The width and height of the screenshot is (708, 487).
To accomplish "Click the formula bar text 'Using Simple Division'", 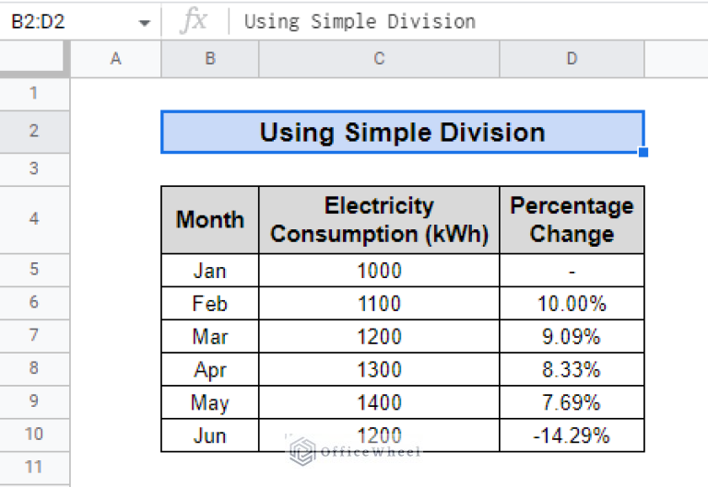I will pyautogui.click(x=360, y=21).
